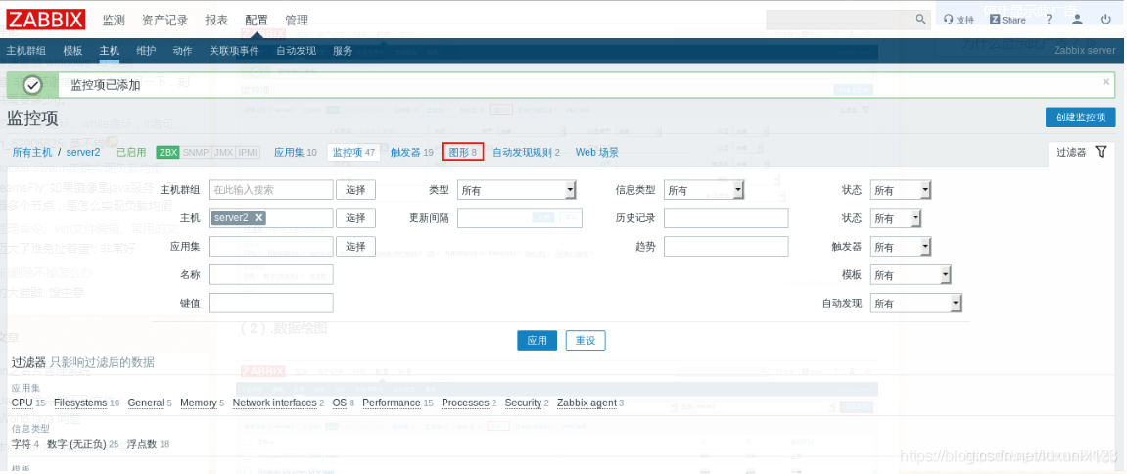Filter by Filesystems application set
The width and height of the screenshot is (1127, 474).
click(x=80, y=403)
